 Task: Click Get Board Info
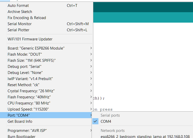[x=20, y=121]
